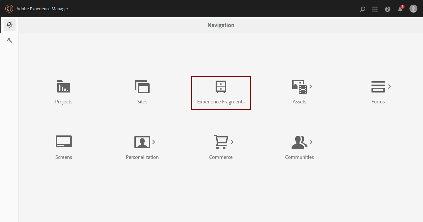Image resolution: width=423 pixels, height=222 pixels.
Task: Click the Assets image icon
Action: tap(299, 87)
